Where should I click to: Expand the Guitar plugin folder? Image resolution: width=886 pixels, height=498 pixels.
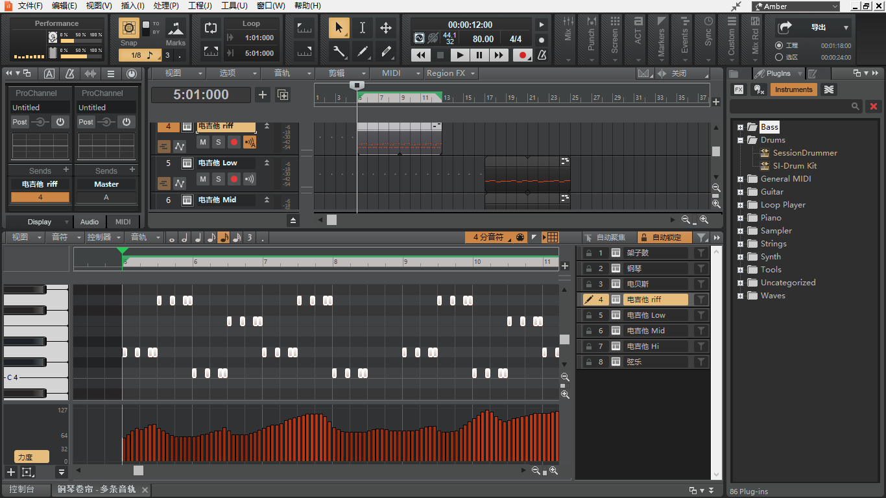click(x=740, y=192)
